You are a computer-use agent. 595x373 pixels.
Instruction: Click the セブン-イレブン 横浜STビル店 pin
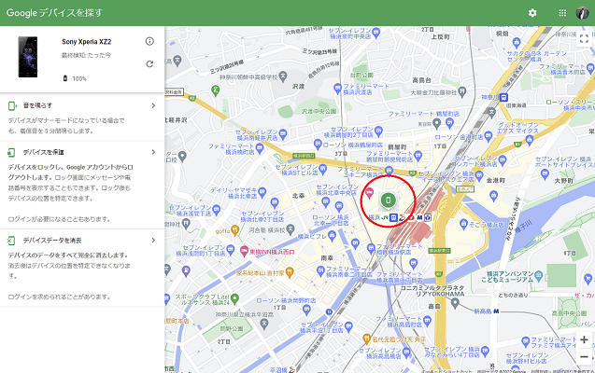(323, 169)
